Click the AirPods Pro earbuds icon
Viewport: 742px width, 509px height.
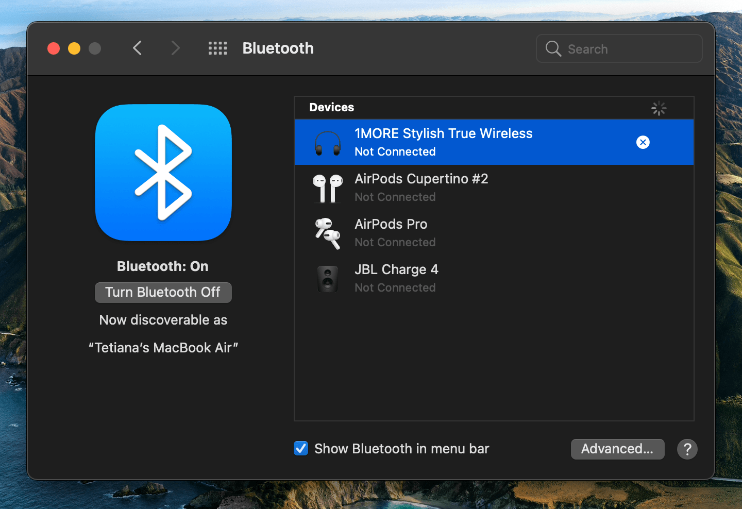(x=328, y=233)
